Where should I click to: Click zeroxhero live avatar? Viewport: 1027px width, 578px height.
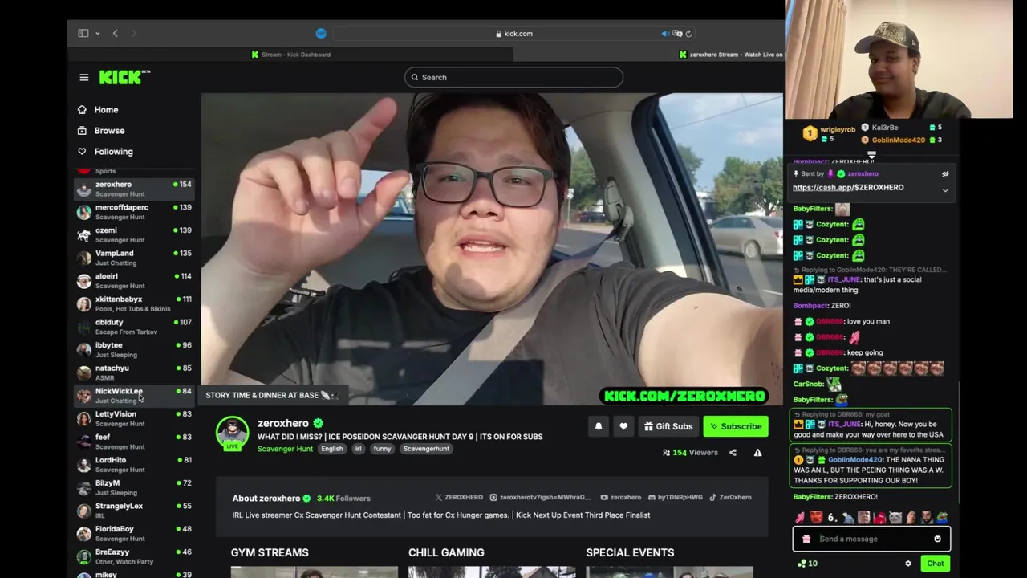232,433
